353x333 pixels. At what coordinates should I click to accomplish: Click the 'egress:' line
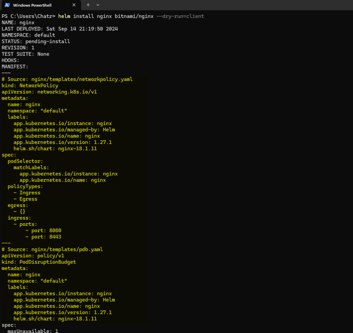[18, 205]
